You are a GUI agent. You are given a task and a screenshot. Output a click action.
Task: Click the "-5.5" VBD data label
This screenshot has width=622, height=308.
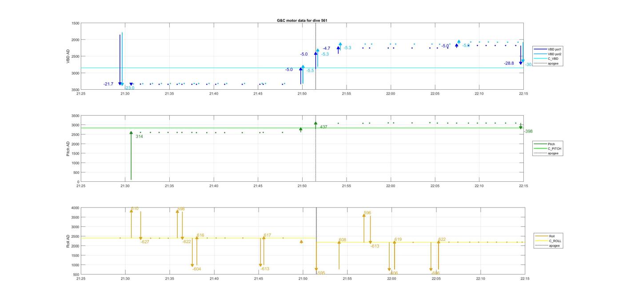click(x=310, y=71)
